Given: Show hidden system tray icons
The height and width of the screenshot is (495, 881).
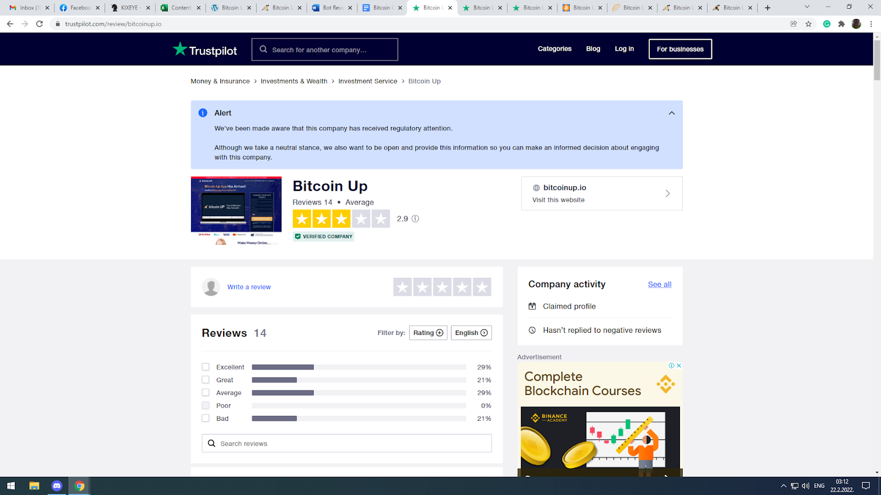Looking at the screenshot, I should tap(784, 486).
